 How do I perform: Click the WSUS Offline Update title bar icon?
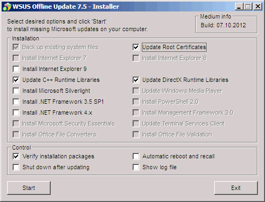(7, 7)
